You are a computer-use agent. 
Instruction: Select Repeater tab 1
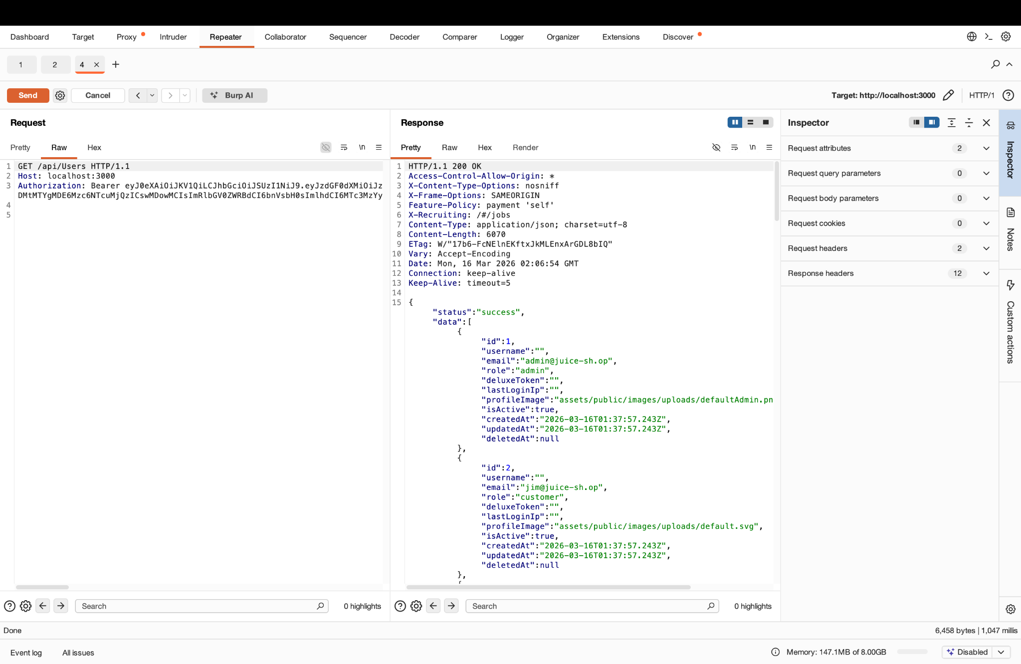pos(21,64)
